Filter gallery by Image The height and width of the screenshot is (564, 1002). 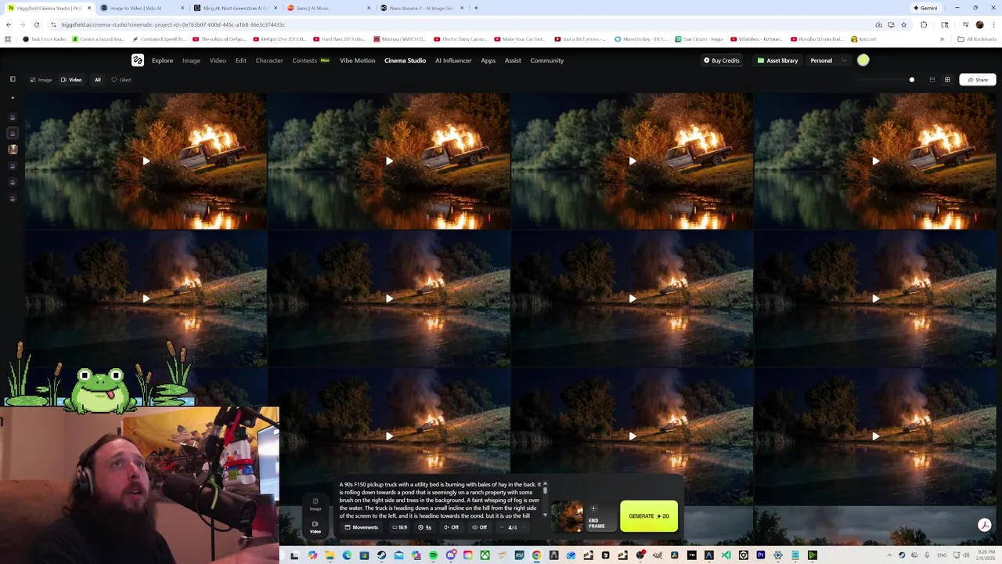coord(41,79)
